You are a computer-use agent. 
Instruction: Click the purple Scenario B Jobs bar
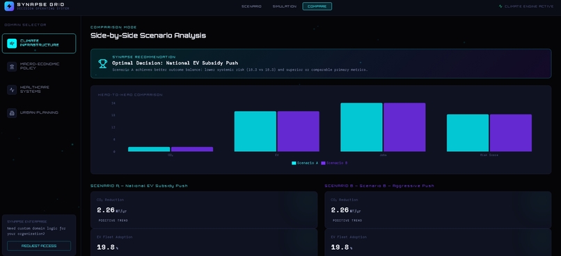(404, 127)
